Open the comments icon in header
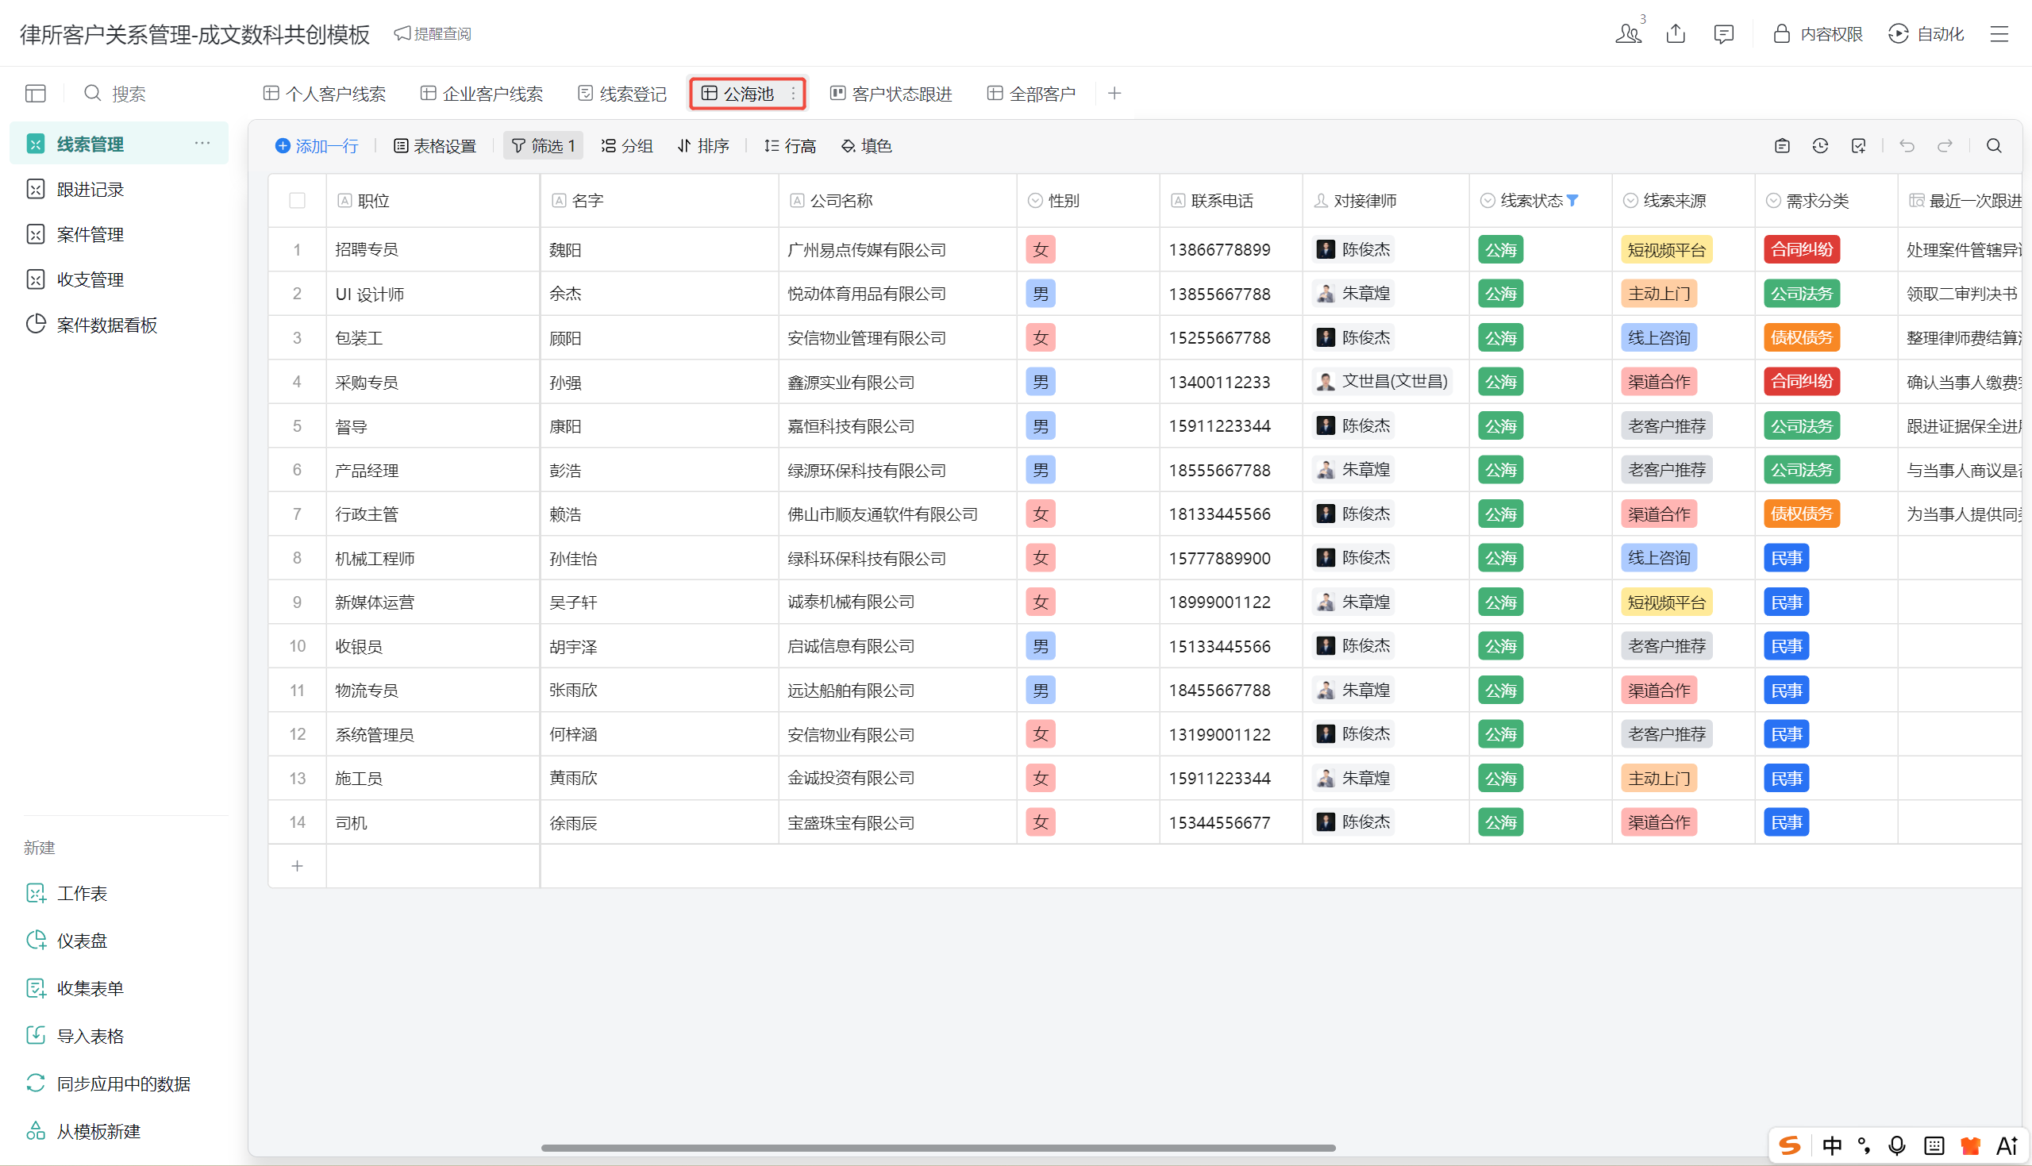Viewport: 2032px width, 1166px height. coord(1723,33)
